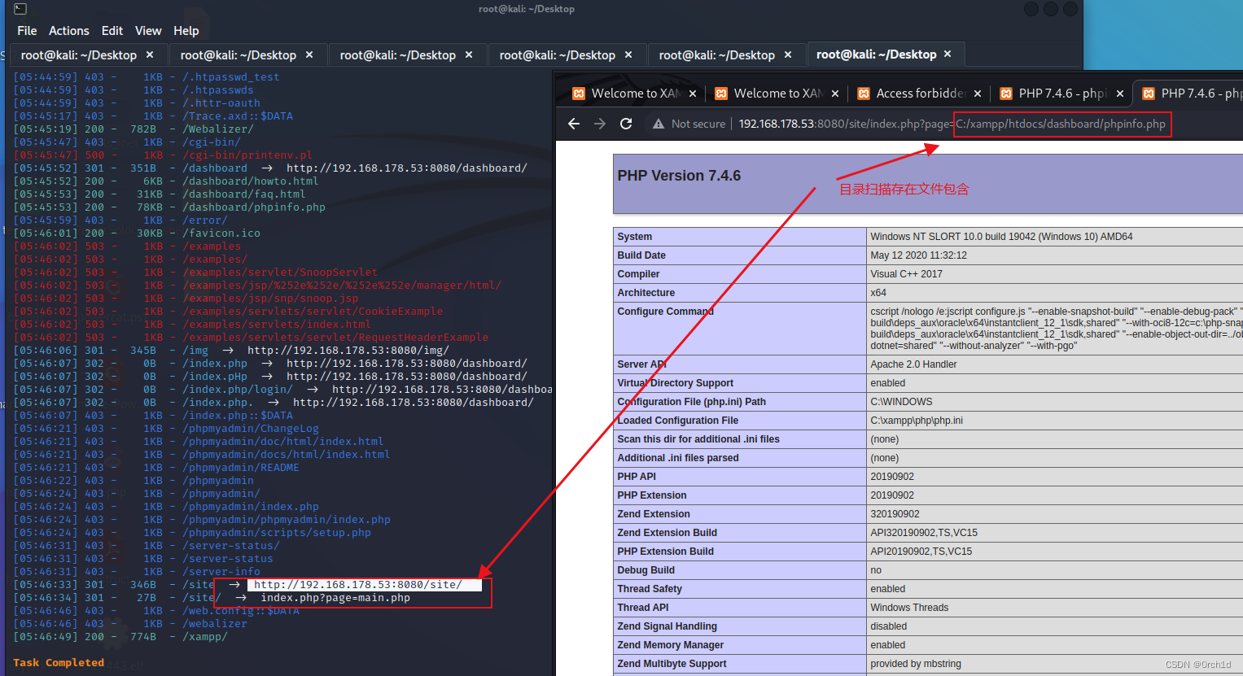The width and height of the screenshot is (1243, 676).
Task: Click the /webalizer scan result line
Action: click(130, 624)
